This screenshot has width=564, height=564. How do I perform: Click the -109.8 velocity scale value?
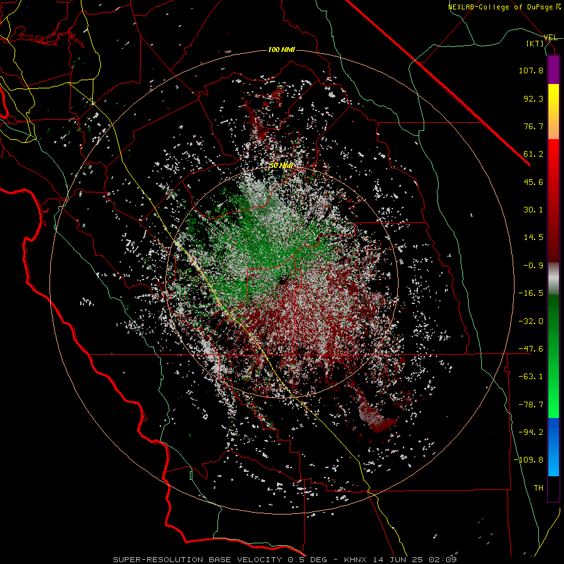click(528, 460)
